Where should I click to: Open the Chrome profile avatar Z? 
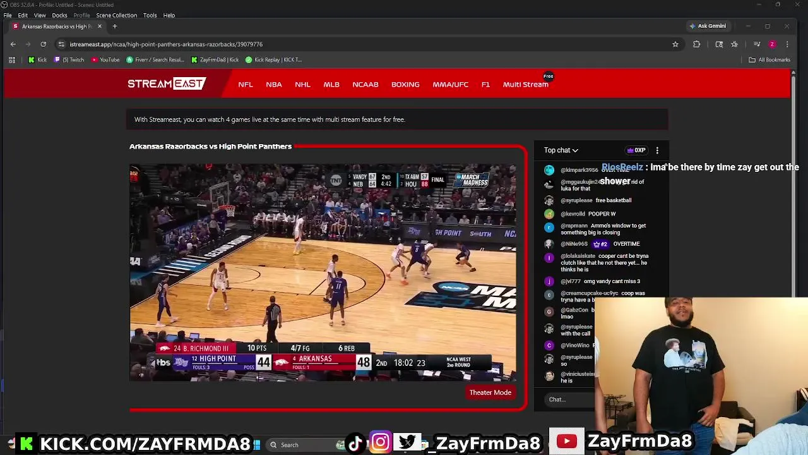(772, 44)
